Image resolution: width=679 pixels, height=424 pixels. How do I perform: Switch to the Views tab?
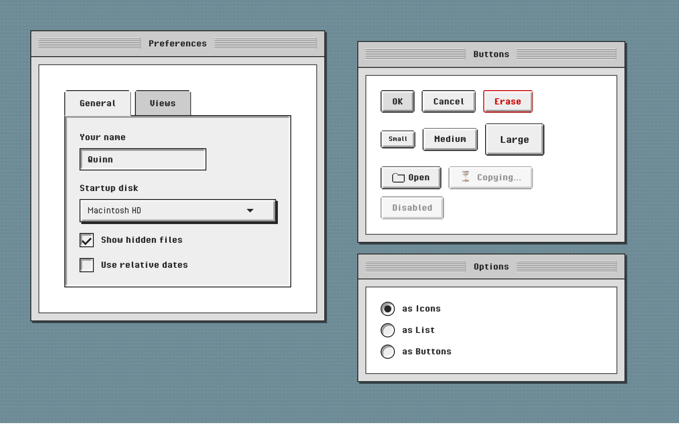click(163, 104)
